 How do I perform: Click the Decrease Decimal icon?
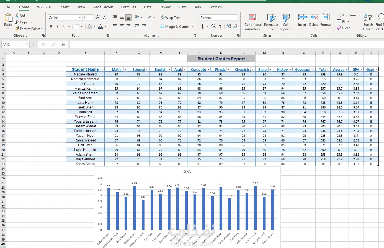[235, 26]
